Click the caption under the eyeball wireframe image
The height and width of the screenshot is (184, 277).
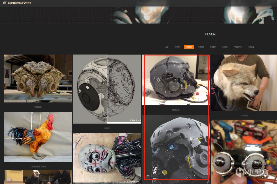pos(107,128)
